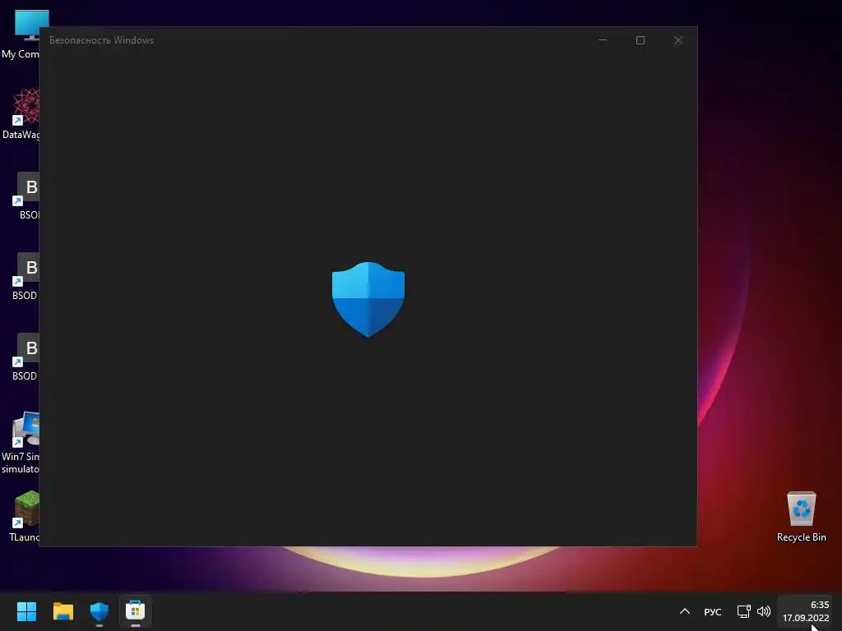The width and height of the screenshot is (842, 631).
Task: Open the Start menu
Action: tap(26, 611)
